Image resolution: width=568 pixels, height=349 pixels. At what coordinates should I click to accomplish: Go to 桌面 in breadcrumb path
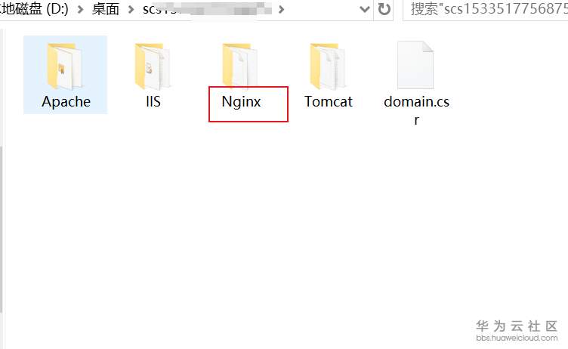tap(106, 9)
